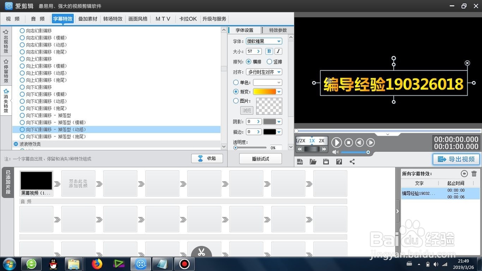
Task: Open the volume tray icon
Action: (436, 264)
